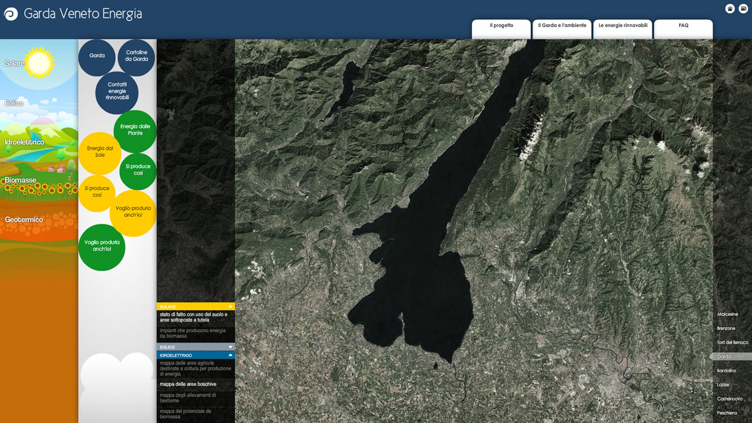Open the dark blue Garda bubble

(97, 56)
